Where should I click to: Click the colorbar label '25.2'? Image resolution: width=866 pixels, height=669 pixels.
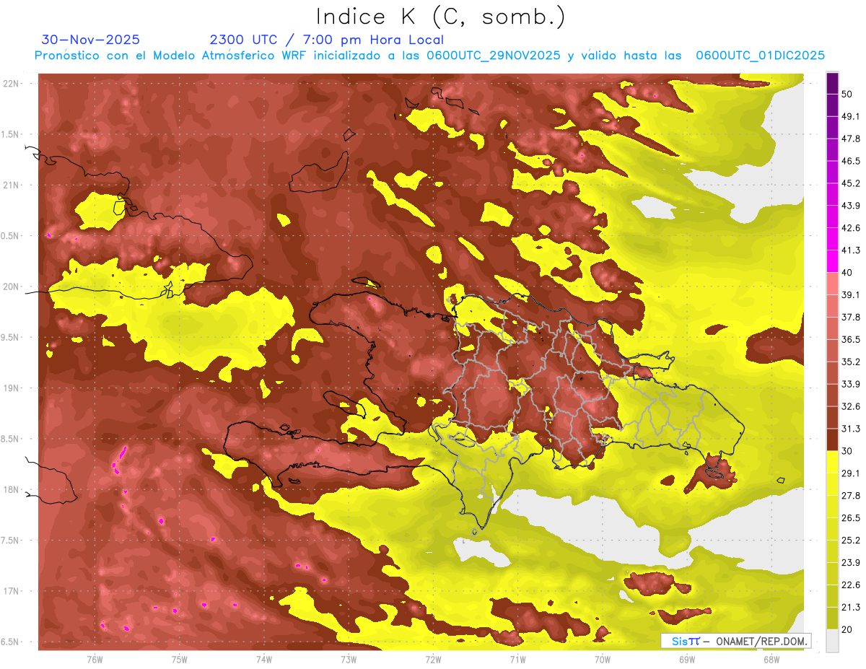[850, 541]
